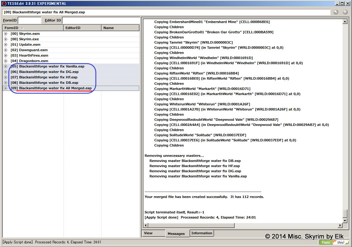Click 'Copying SolitudeWorld "Solitude"' log line

200,135
